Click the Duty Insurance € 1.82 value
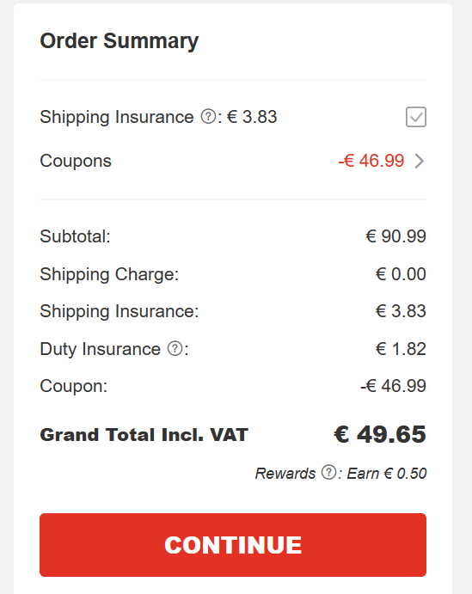The width and height of the screenshot is (472, 594). pyautogui.click(x=401, y=348)
